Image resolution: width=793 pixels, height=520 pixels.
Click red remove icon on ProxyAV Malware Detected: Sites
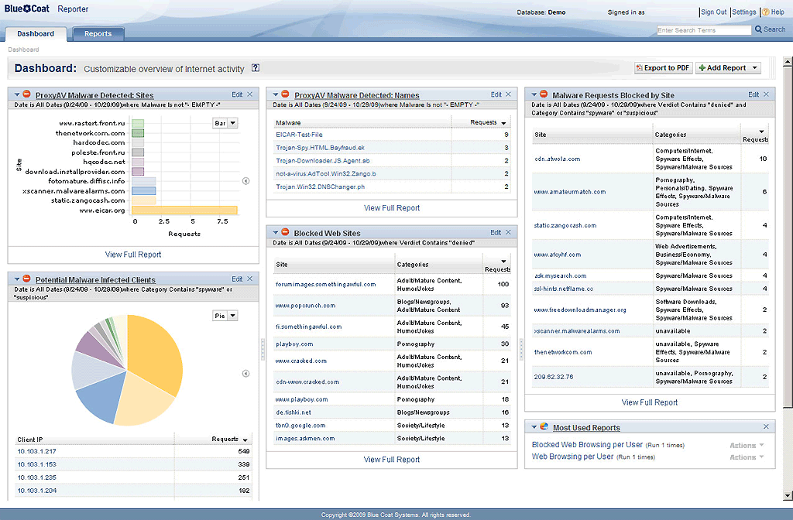point(26,94)
